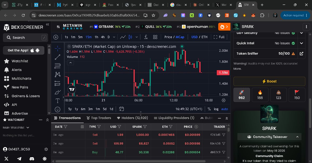Open the forecasting and measurement tools
This screenshot has width=312, height=163.
pos(58,83)
